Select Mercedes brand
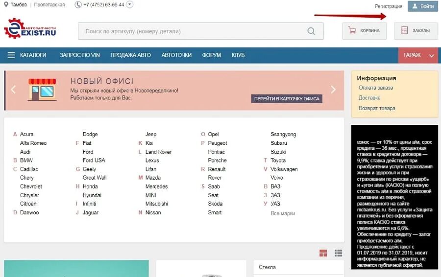441x277 pixels. (x=156, y=186)
